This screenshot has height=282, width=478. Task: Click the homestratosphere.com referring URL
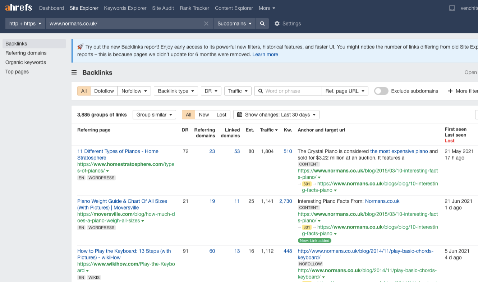click(126, 168)
